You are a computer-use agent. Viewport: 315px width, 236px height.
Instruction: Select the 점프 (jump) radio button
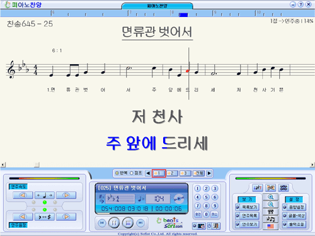tap(132, 173)
